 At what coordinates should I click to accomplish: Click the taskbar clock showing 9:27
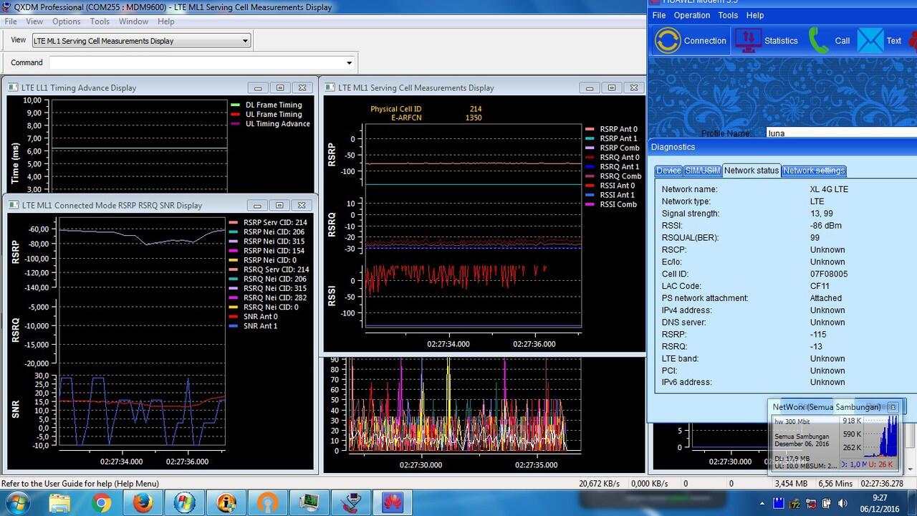[x=880, y=497]
